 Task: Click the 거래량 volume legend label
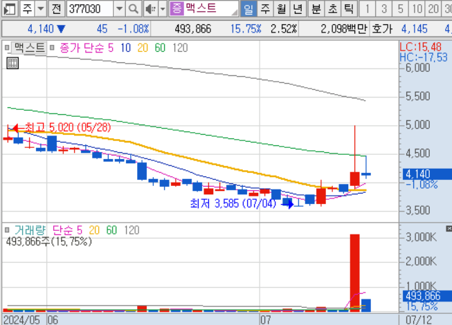point(30,230)
